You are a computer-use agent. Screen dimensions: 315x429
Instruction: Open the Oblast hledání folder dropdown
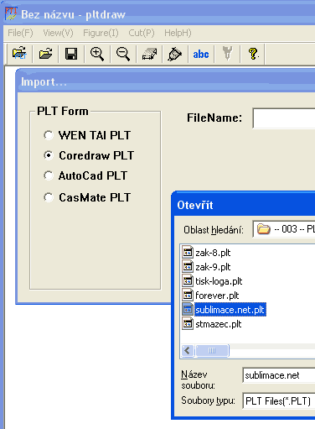coord(284,229)
